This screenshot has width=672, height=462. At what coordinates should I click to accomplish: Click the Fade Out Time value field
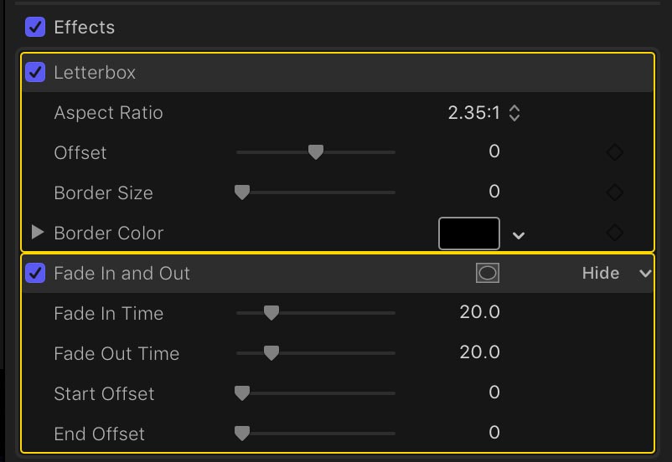coord(479,352)
